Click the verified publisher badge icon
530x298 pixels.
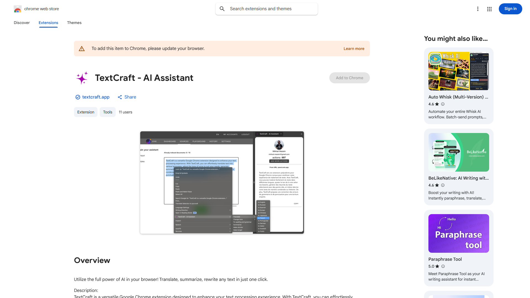coord(78,97)
